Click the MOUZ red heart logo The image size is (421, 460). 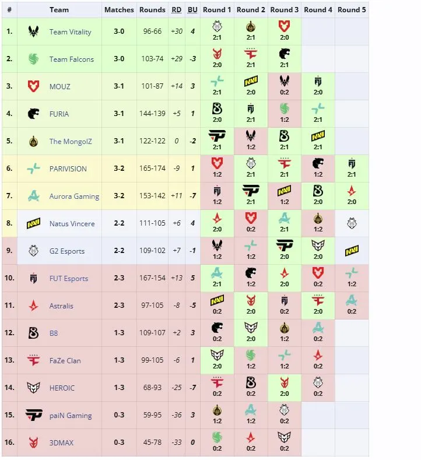pos(33,86)
